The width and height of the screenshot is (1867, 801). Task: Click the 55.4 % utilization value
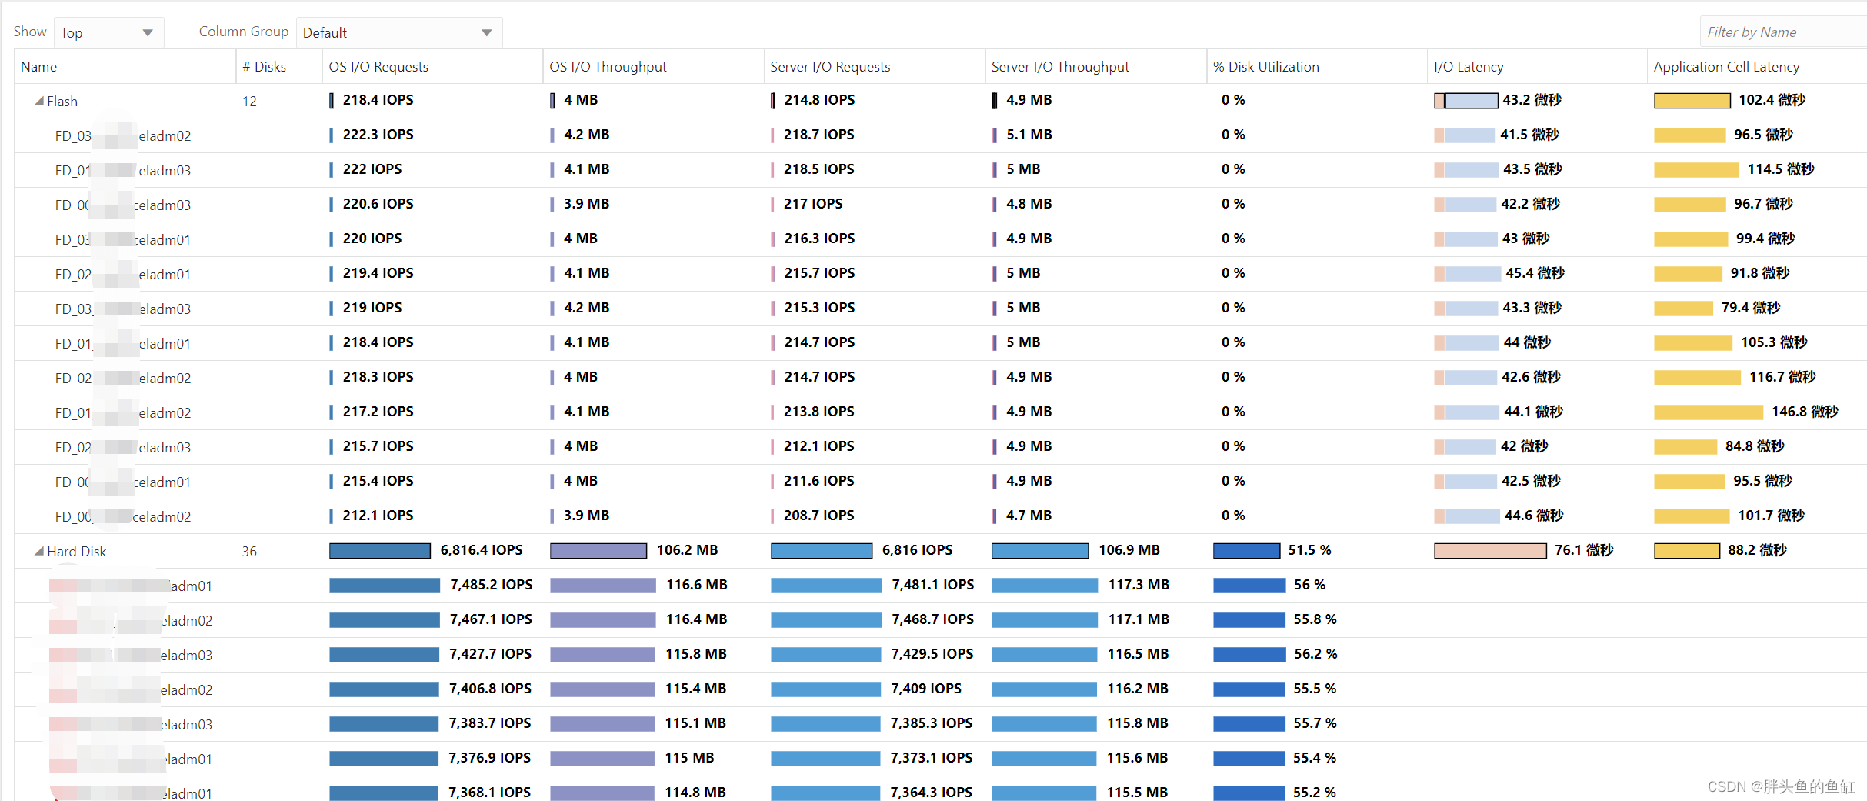(1315, 758)
